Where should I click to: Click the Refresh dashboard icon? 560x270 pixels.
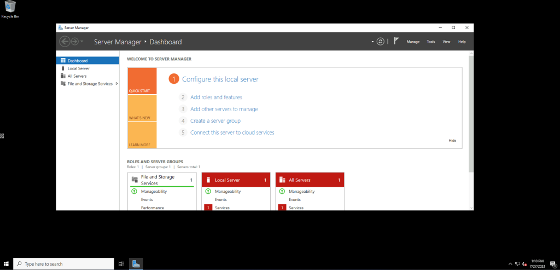click(x=381, y=42)
